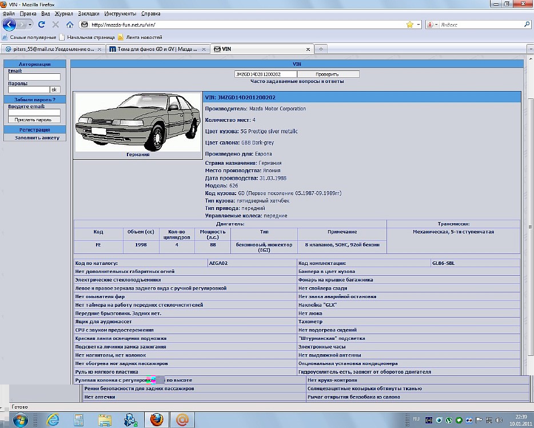Click the bookmark star in the address bar
The width and height of the screenshot is (534, 428).
tap(409, 25)
